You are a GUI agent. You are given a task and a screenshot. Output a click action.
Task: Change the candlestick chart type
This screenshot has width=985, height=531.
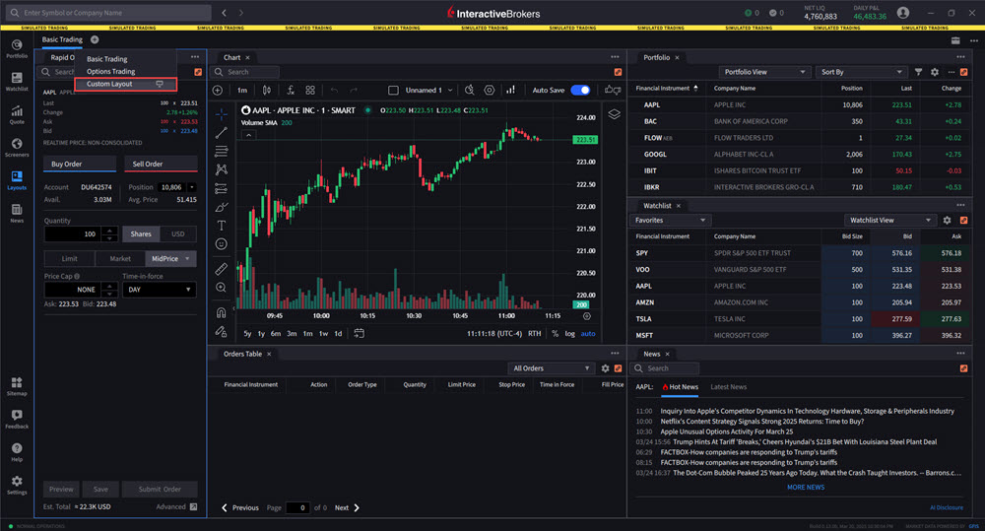coord(266,90)
